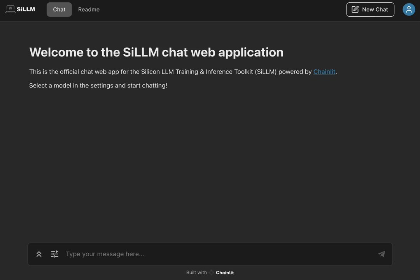Image resolution: width=420 pixels, height=280 pixels.
Task: Click the "Built with" footer text
Action: click(196, 273)
